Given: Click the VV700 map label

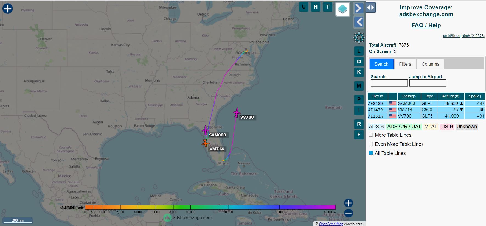Looking at the screenshot, I should coord(247,117).
